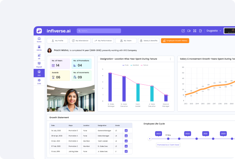Screen dimensions: 235x159
Task: Select the 2022 year marker on timeline
Action: tap(187, 134)
